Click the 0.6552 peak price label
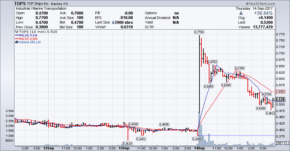 (x=212, y=61)
